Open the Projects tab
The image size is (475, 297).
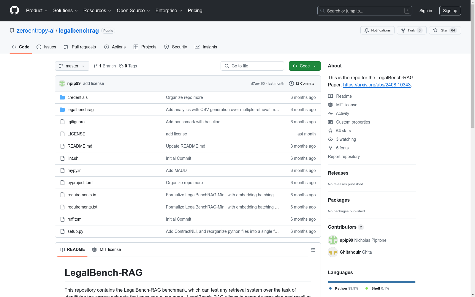click(x=145, y=47)
